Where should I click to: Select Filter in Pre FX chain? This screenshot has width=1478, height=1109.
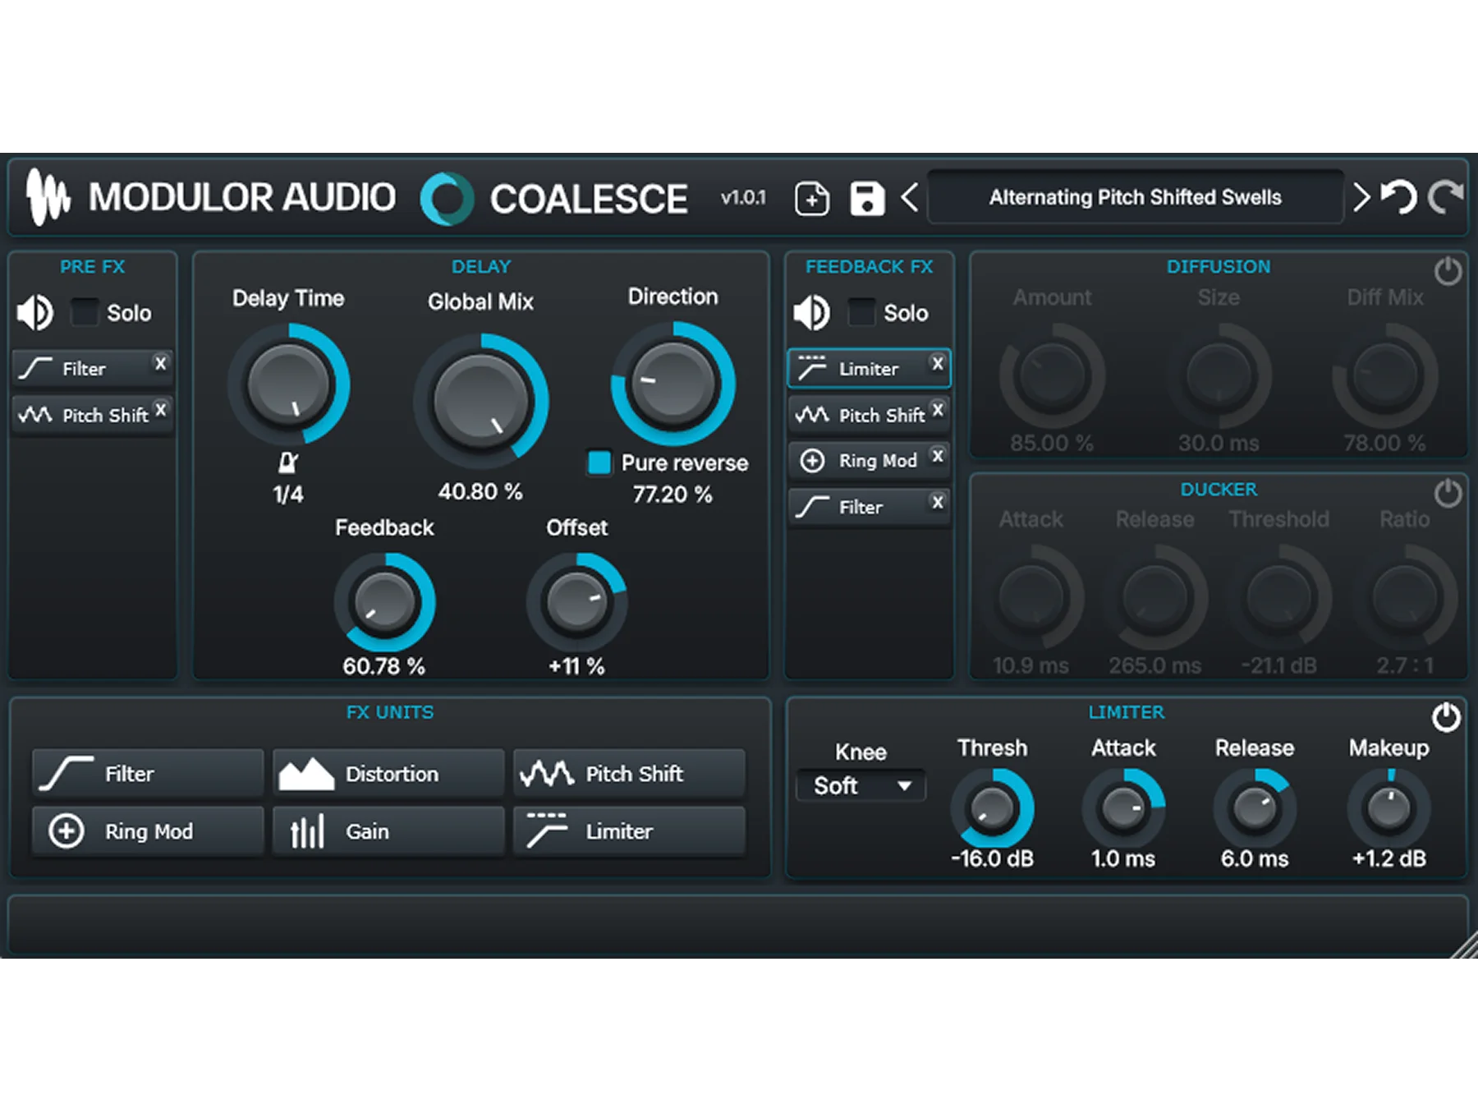click(x=92, y=369)
